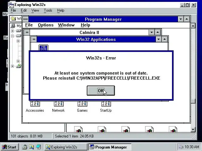
Task: Open the Win32 Applications control menu box
Action: coord(34,39)
